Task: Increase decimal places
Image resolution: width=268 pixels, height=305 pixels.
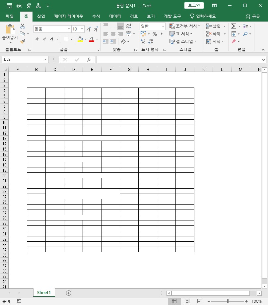Action: [x=143, y=41]
